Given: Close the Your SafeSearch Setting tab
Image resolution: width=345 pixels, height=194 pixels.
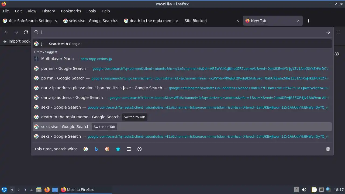Looking at the screenshot, I should (x=56, y=21).
